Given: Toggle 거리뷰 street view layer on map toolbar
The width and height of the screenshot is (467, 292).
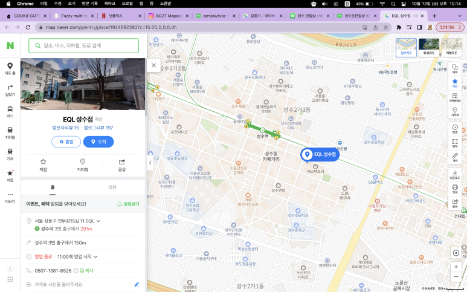Looking at the screenshot, I should tap(455, 112).
